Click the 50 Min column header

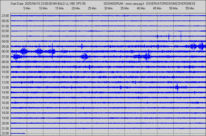click(x=173, y=8)
